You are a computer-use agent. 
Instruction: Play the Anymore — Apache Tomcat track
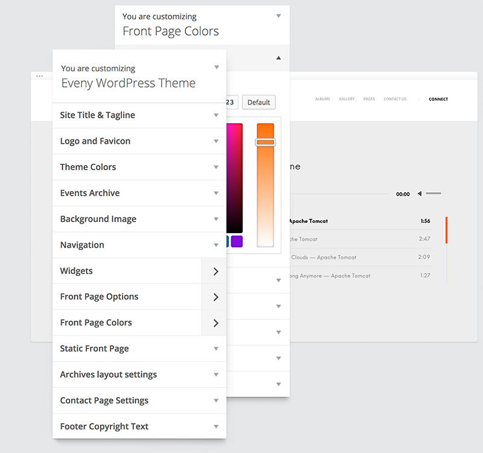coord(360,275)
